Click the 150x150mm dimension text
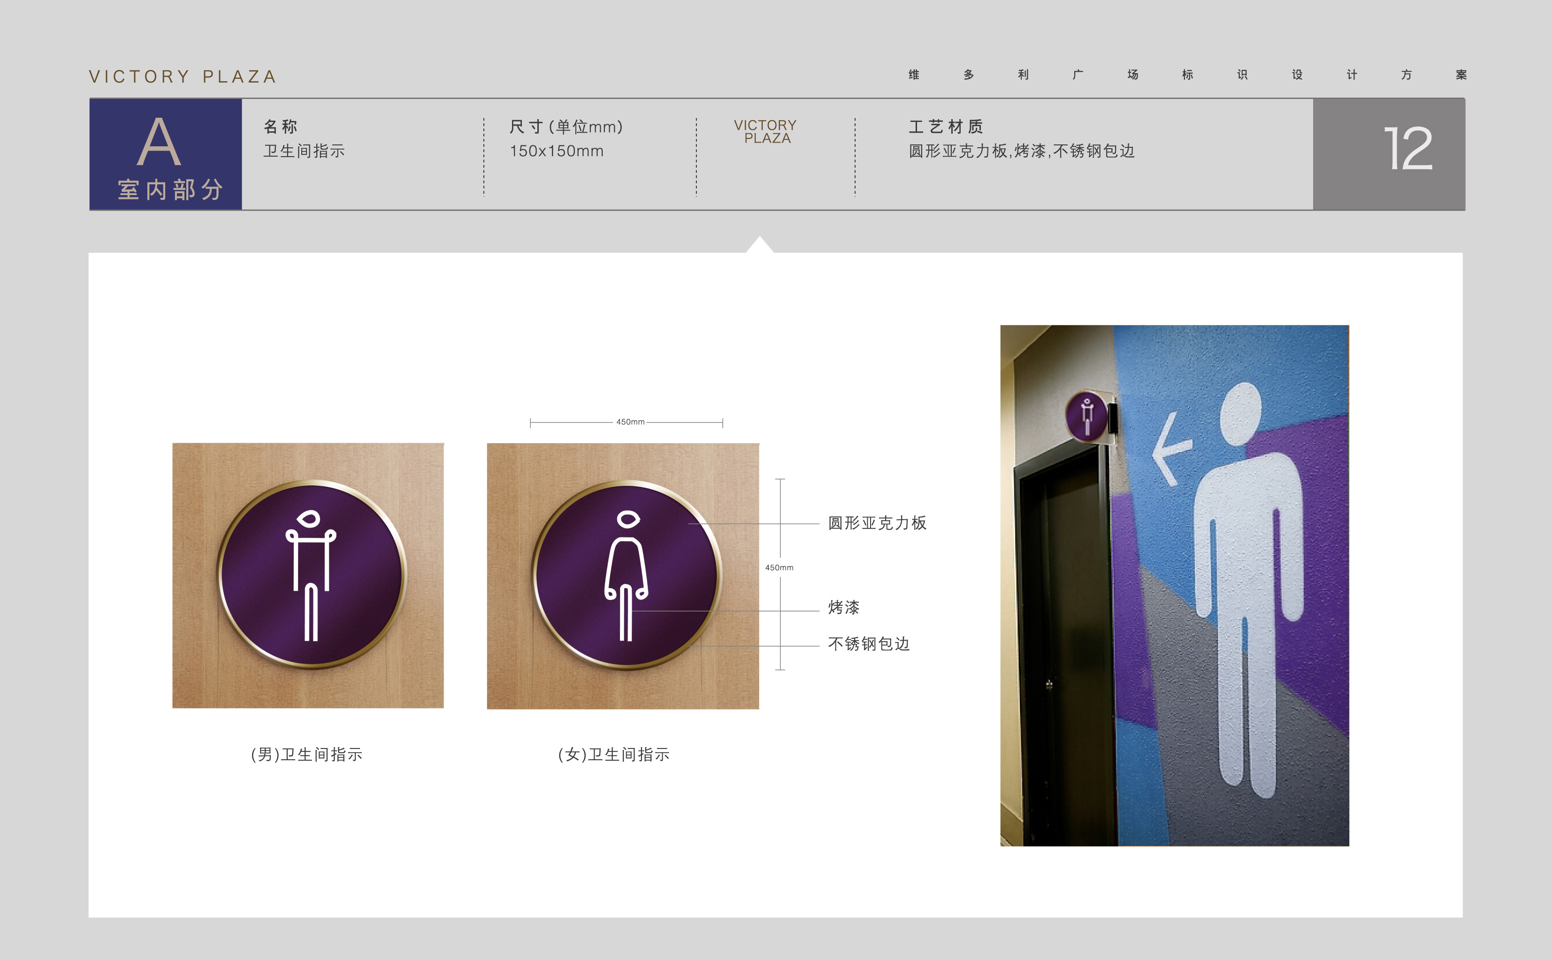The width and height of the screenshot is (1552, 960). pyautogui.click(x=557, y=151)
